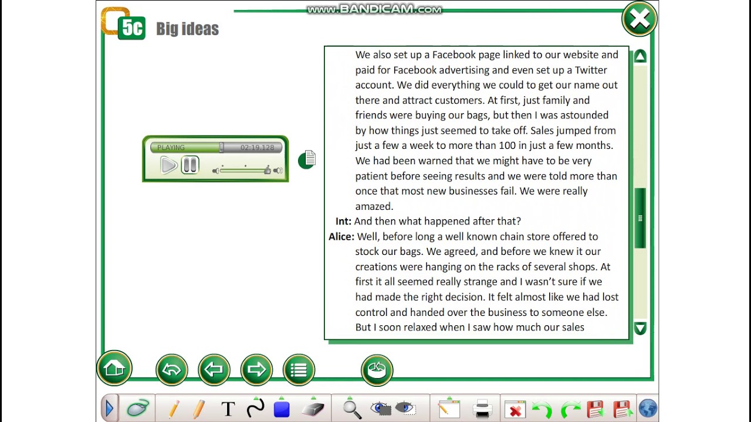Click the 'Int:' speaker label
This screenshot has width=751, height=422.
343,221
